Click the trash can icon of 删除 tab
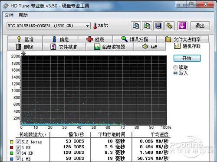Viewport: 217px width, 162px height. [18, 47]
